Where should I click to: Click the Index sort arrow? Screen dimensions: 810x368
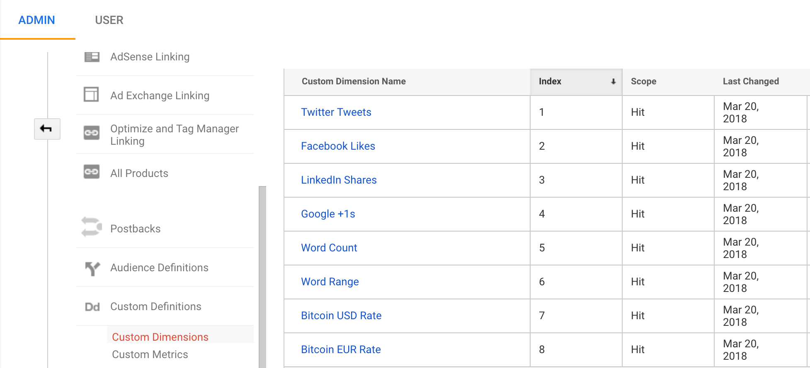coord(613,81)
